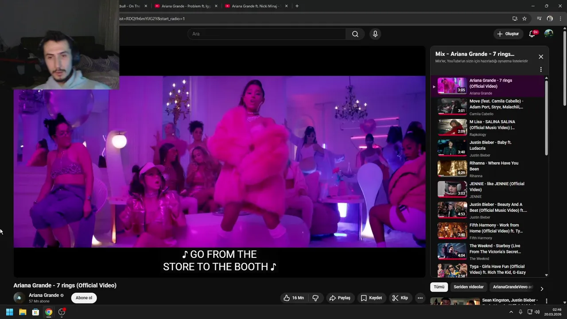Like the 7 rings video
The height and width of the screenshot is (319, 567).
tap(294, 298)
